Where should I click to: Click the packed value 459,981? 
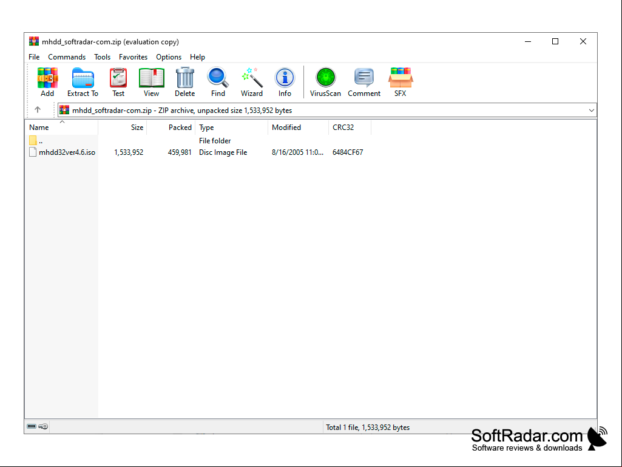pos(180,152)
